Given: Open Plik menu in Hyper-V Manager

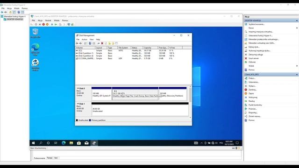Looking at the screenshot, I should (x=3, y=8).
